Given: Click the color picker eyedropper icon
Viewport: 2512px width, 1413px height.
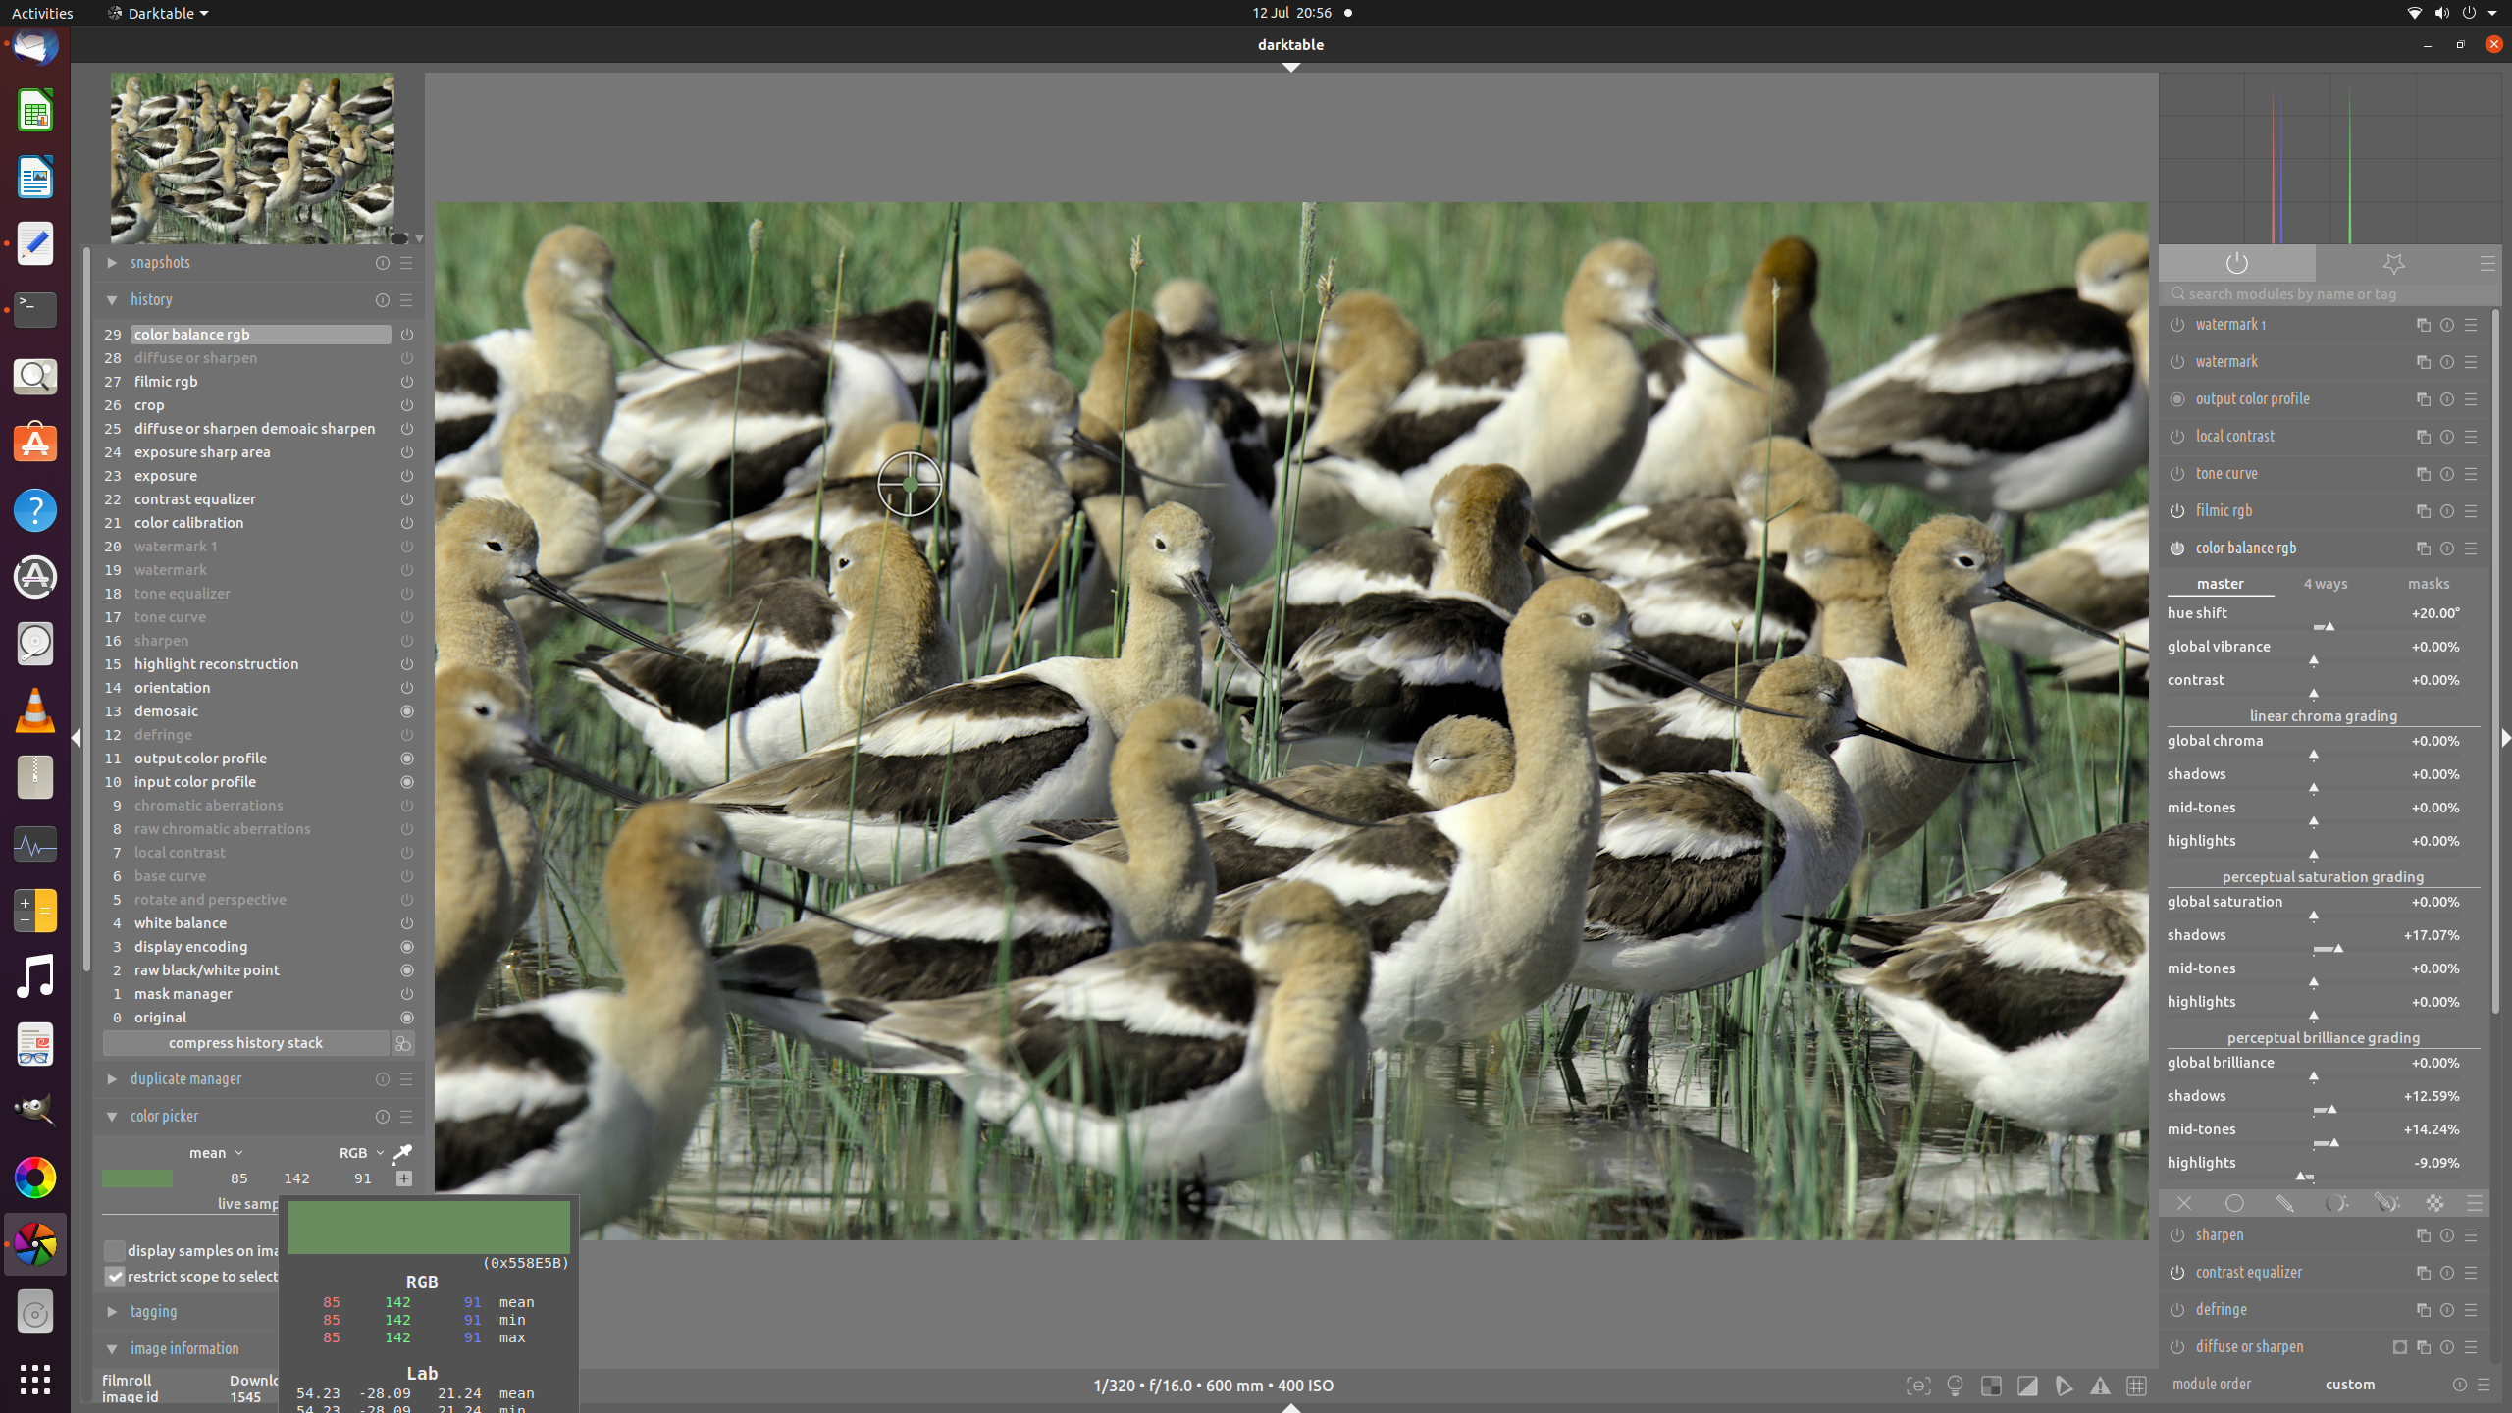Looking at the screenshot, I should [x=402, y=1152].
